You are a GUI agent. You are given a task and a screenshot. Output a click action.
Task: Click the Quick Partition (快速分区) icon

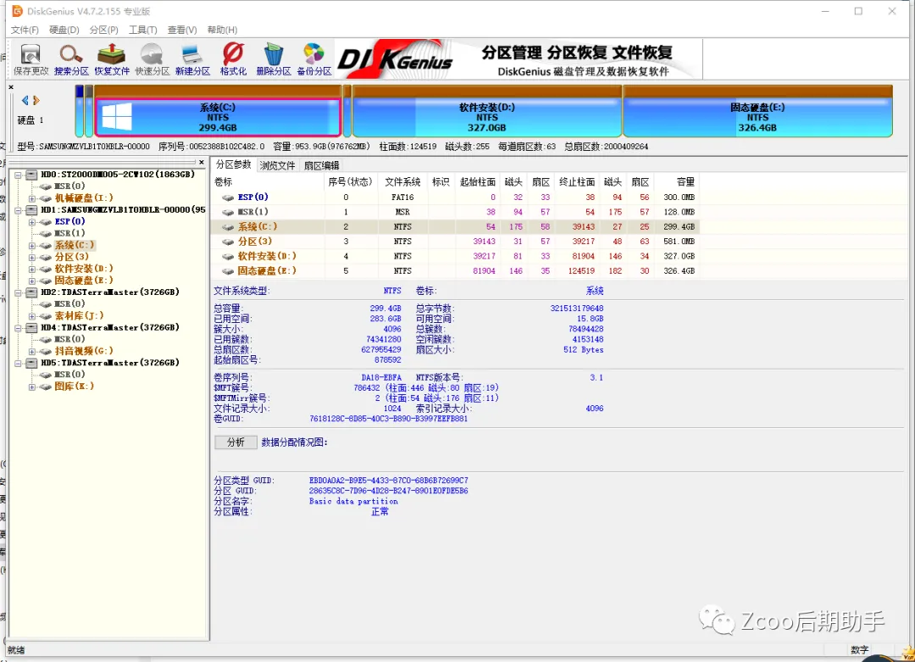tap(152, 59)
